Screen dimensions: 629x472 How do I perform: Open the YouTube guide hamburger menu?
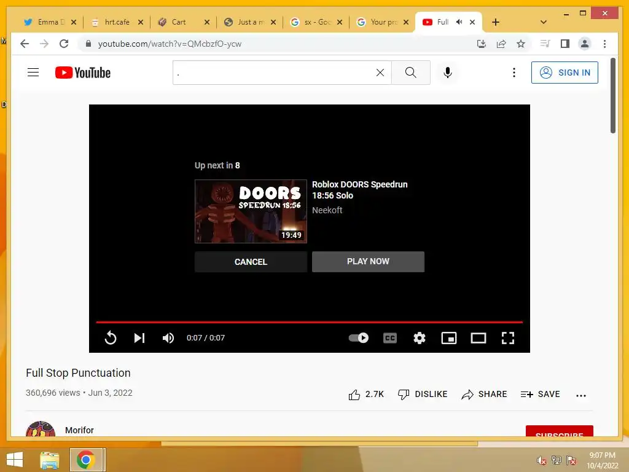(33, 73)
